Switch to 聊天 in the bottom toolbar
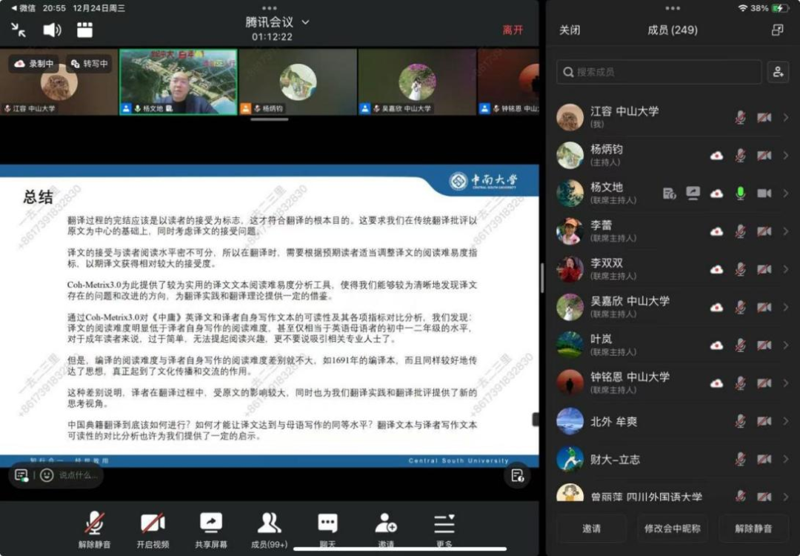This screenshot has height=556, width=800. [x=327, y=526]
